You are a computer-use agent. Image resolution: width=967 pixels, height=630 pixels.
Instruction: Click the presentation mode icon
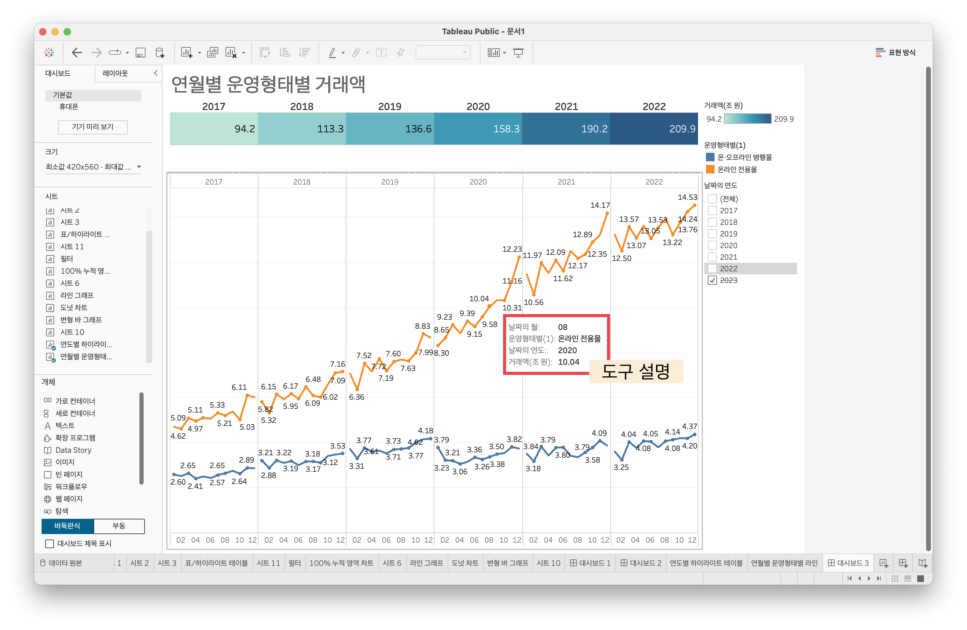(x=518, y=53)
